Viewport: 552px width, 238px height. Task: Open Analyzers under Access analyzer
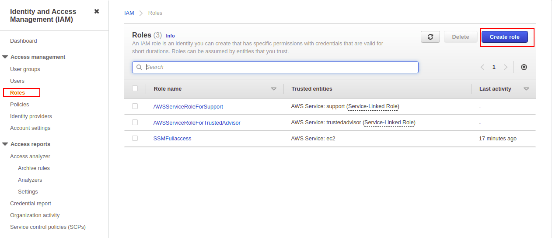[x=30, y=180]
